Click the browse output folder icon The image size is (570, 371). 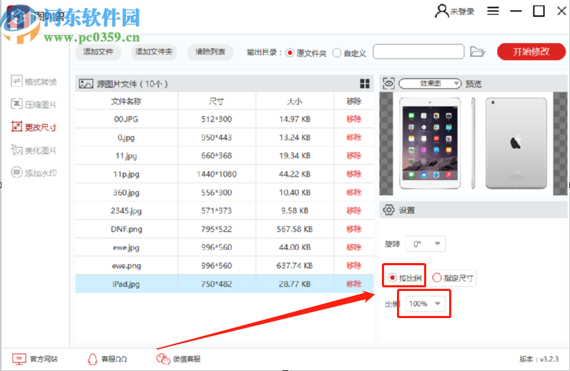[477, 51]
